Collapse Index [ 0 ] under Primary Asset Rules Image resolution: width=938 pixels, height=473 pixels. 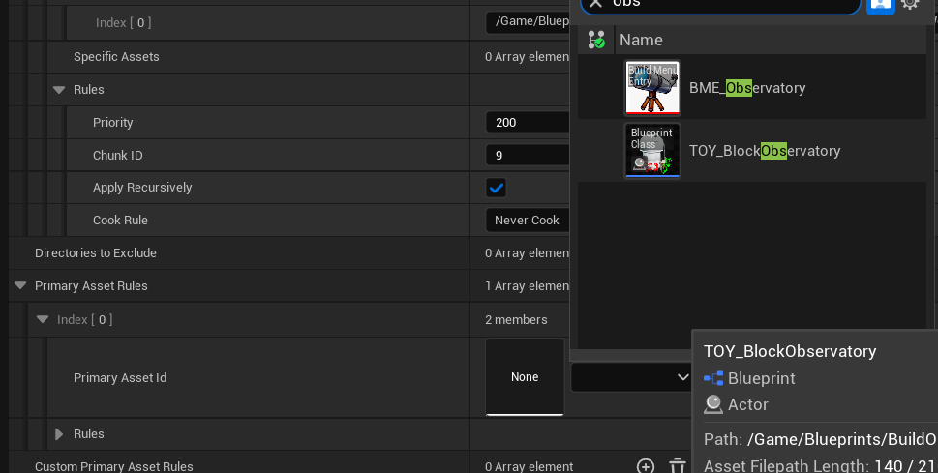[43, 319]
